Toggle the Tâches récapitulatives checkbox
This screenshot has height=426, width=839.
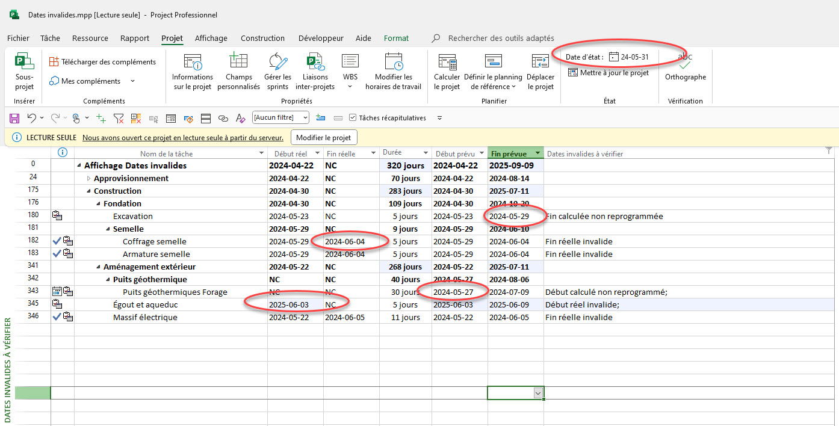click(353, 118)
